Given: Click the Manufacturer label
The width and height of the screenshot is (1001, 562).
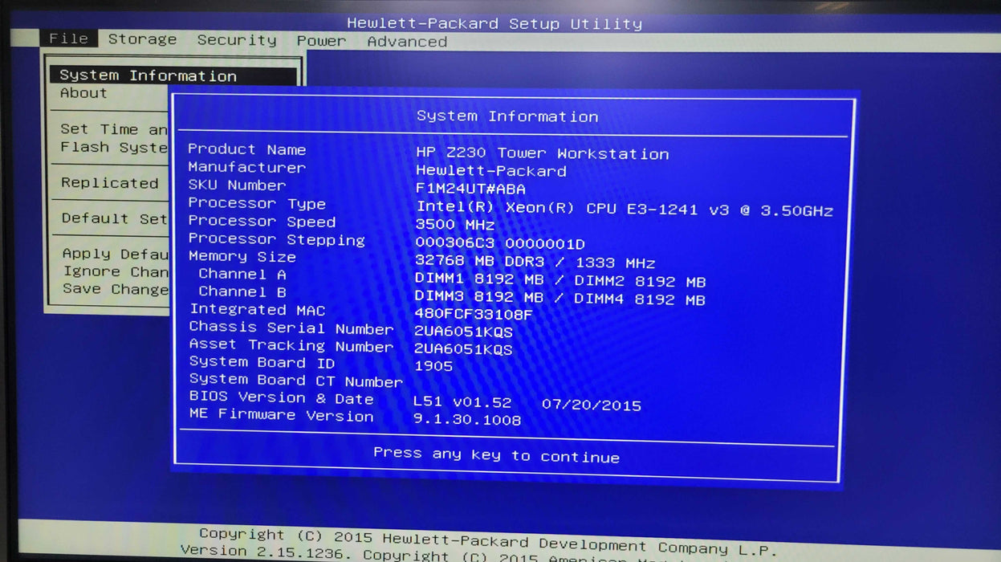Looking at the screenshot, I should click(x=246, y=167).
